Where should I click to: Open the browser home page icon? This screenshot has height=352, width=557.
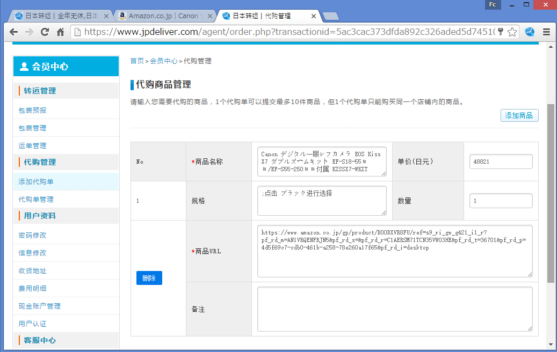coord(60,32)
